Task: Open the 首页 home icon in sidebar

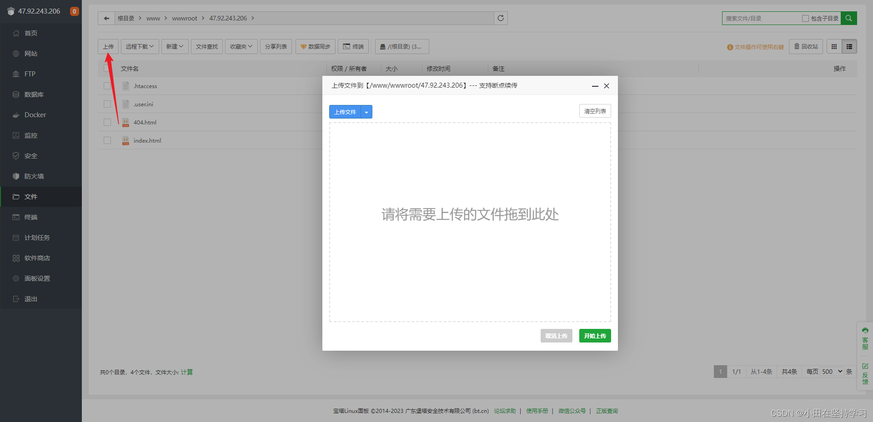Action: [16, 33]
